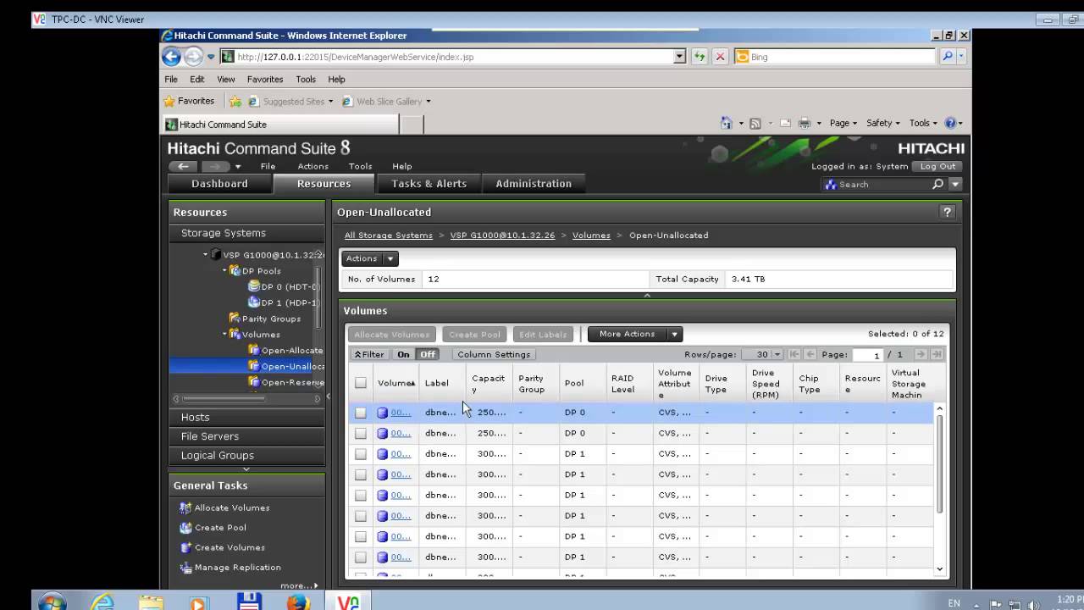The width and height of the screenshot is (1084, 610).
Task: Click the IE help question icon
Action: (950, 123)
